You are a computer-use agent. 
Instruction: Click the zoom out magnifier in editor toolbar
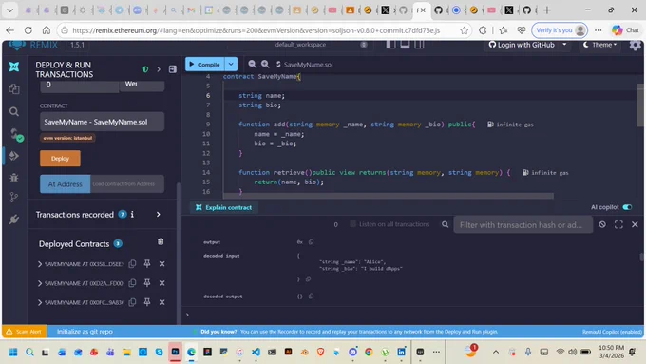pyautogui.click(x=252, y=64)
